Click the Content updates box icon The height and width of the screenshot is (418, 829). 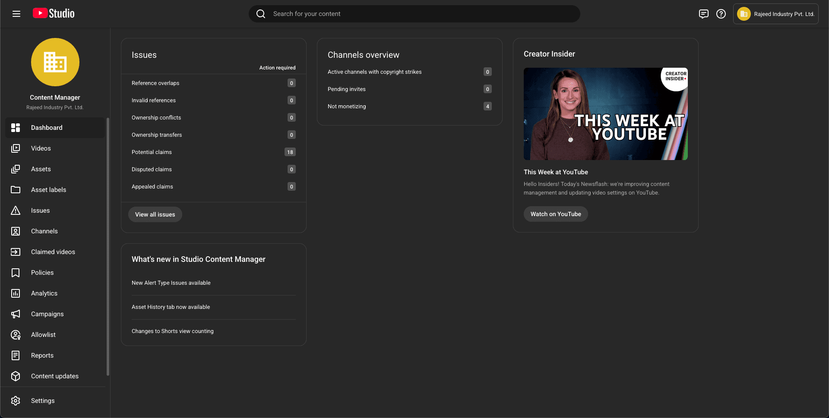point(16,376)
